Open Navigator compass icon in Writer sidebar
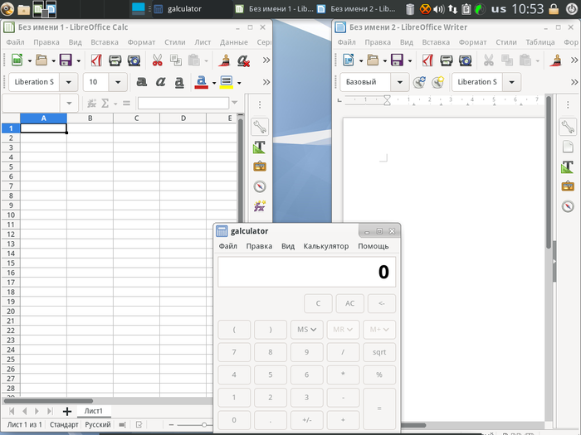 click(568, 206)
